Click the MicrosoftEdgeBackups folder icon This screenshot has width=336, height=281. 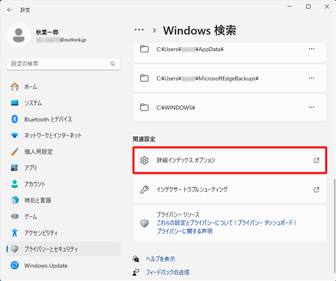click(144, 78)
